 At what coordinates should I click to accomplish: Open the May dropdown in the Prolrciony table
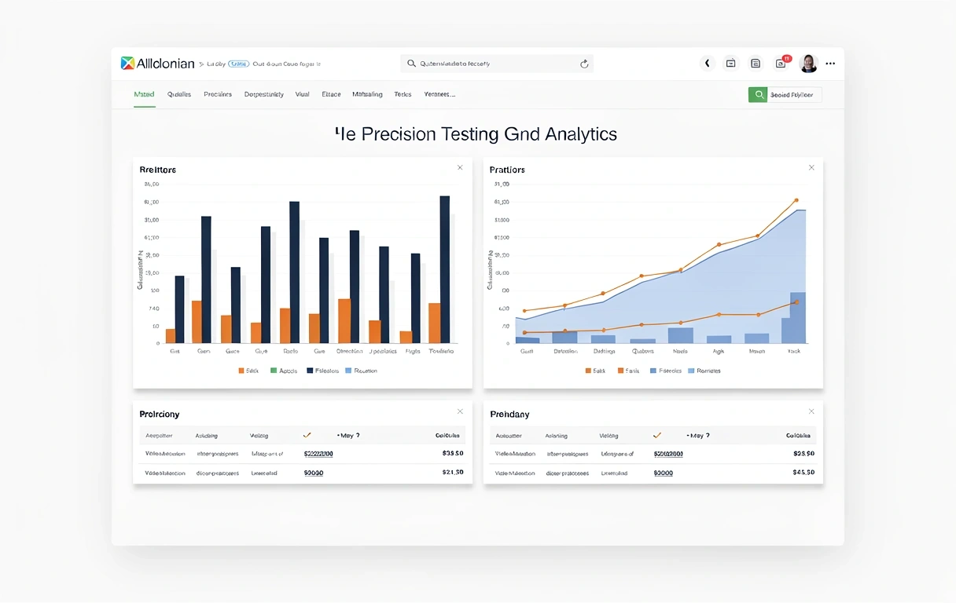347,435
